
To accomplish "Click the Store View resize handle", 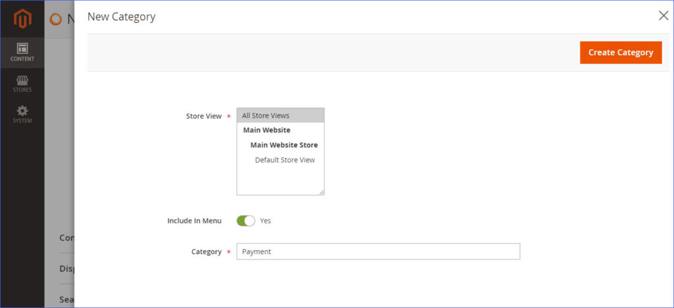I will (321, 192).
